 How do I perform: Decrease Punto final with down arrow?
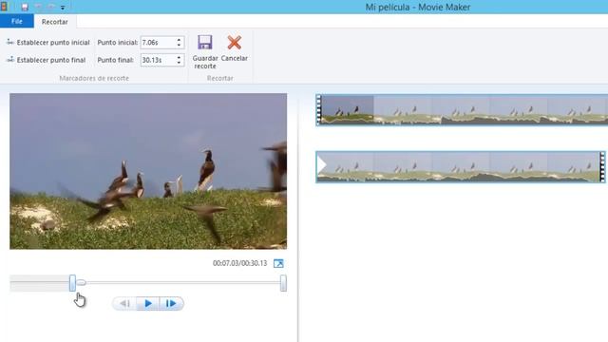click(179, 63)
